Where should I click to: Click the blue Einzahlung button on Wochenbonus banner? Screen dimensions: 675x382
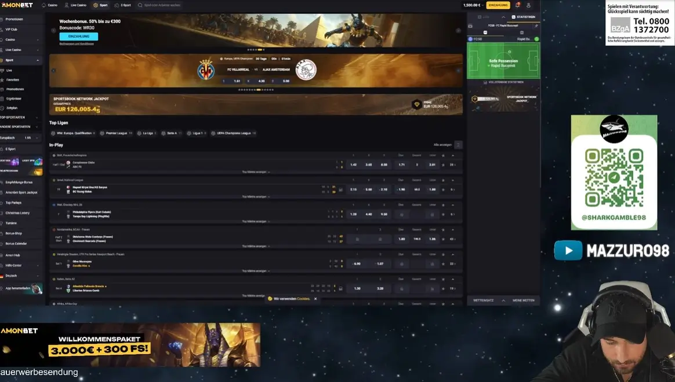pos(79,36)
